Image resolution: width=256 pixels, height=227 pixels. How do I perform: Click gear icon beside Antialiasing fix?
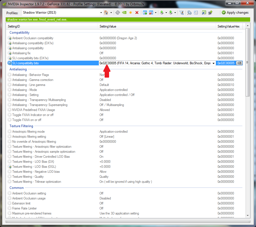[10, 53]
